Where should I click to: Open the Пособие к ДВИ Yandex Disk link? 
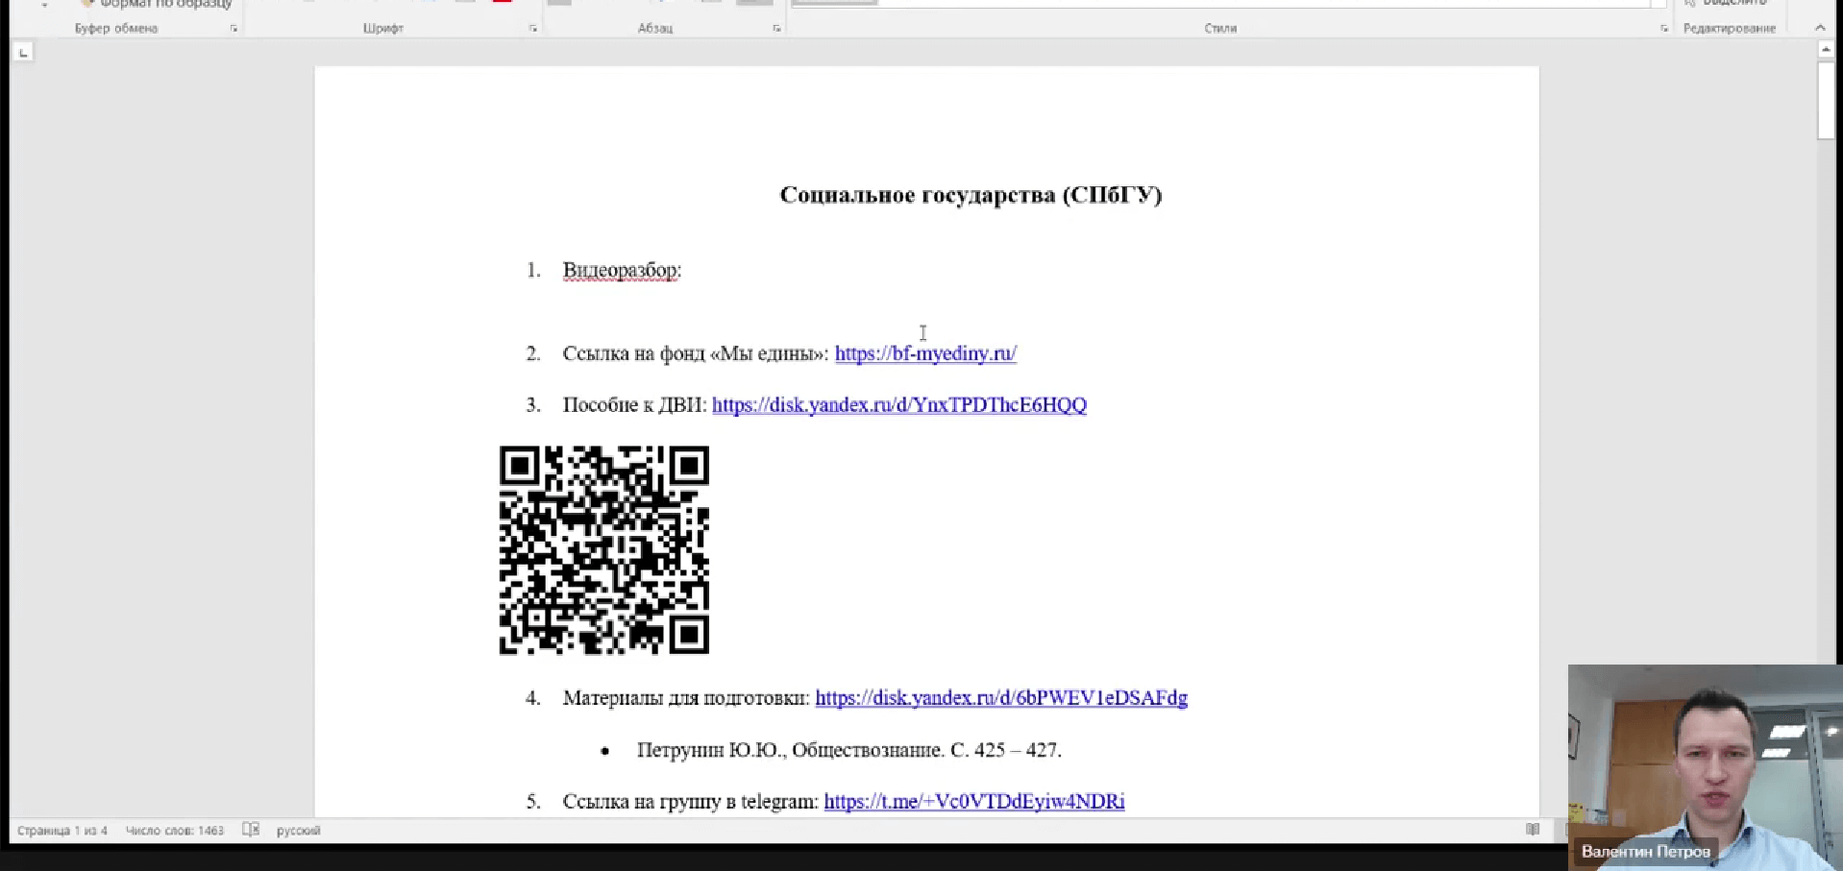[899, 405]
